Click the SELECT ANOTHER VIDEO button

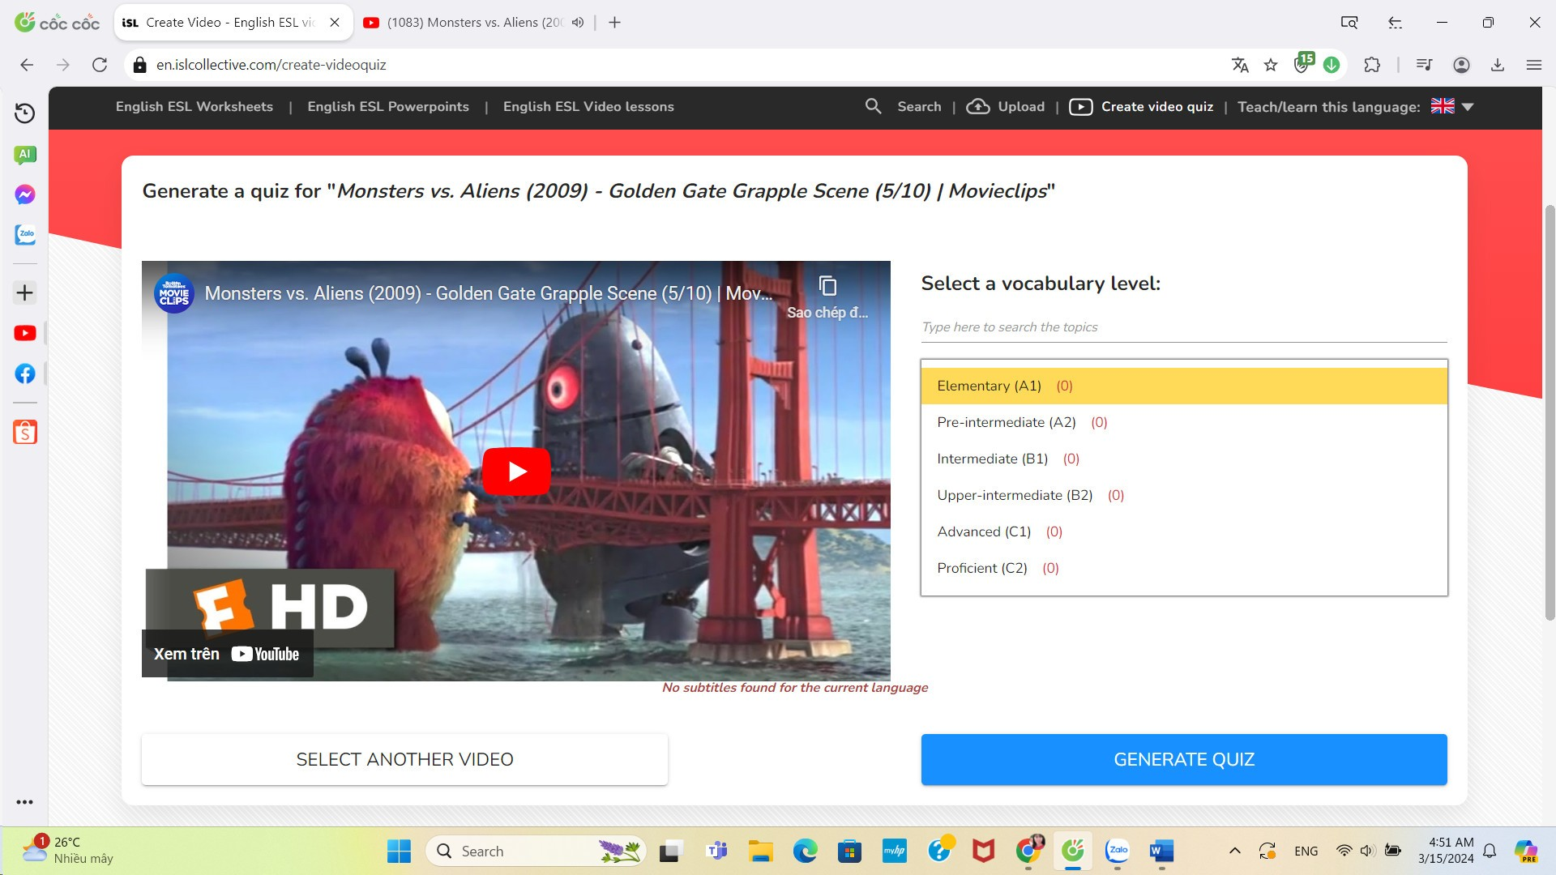[x=404, y=759]
